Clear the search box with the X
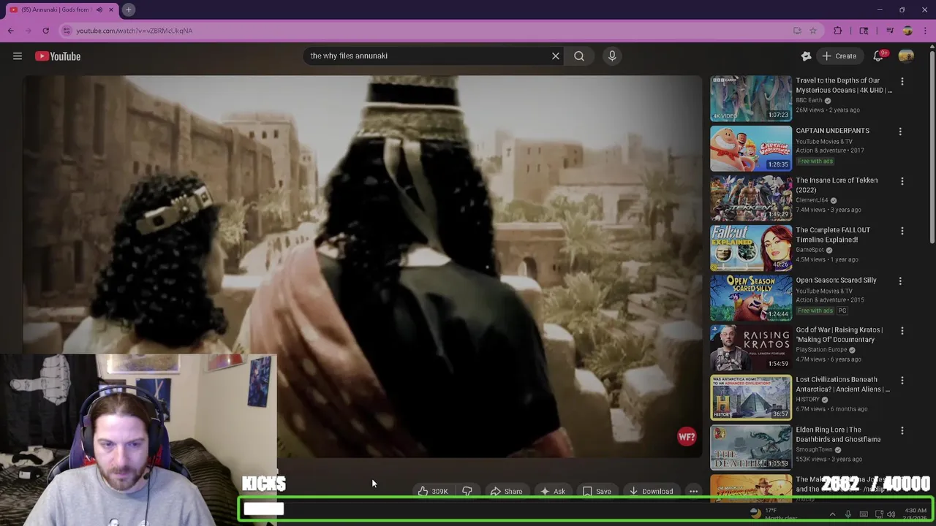This screenshot has height=526, width=936. click(556, 56)
